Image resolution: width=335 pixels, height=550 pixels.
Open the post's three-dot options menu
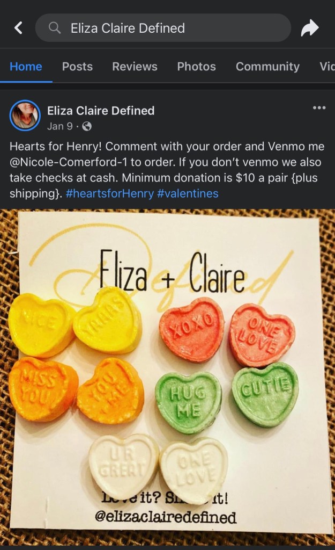pos(319,107)
